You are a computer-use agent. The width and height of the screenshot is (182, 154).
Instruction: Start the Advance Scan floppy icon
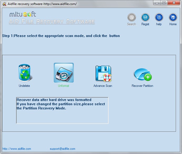(x=104, y=73)
